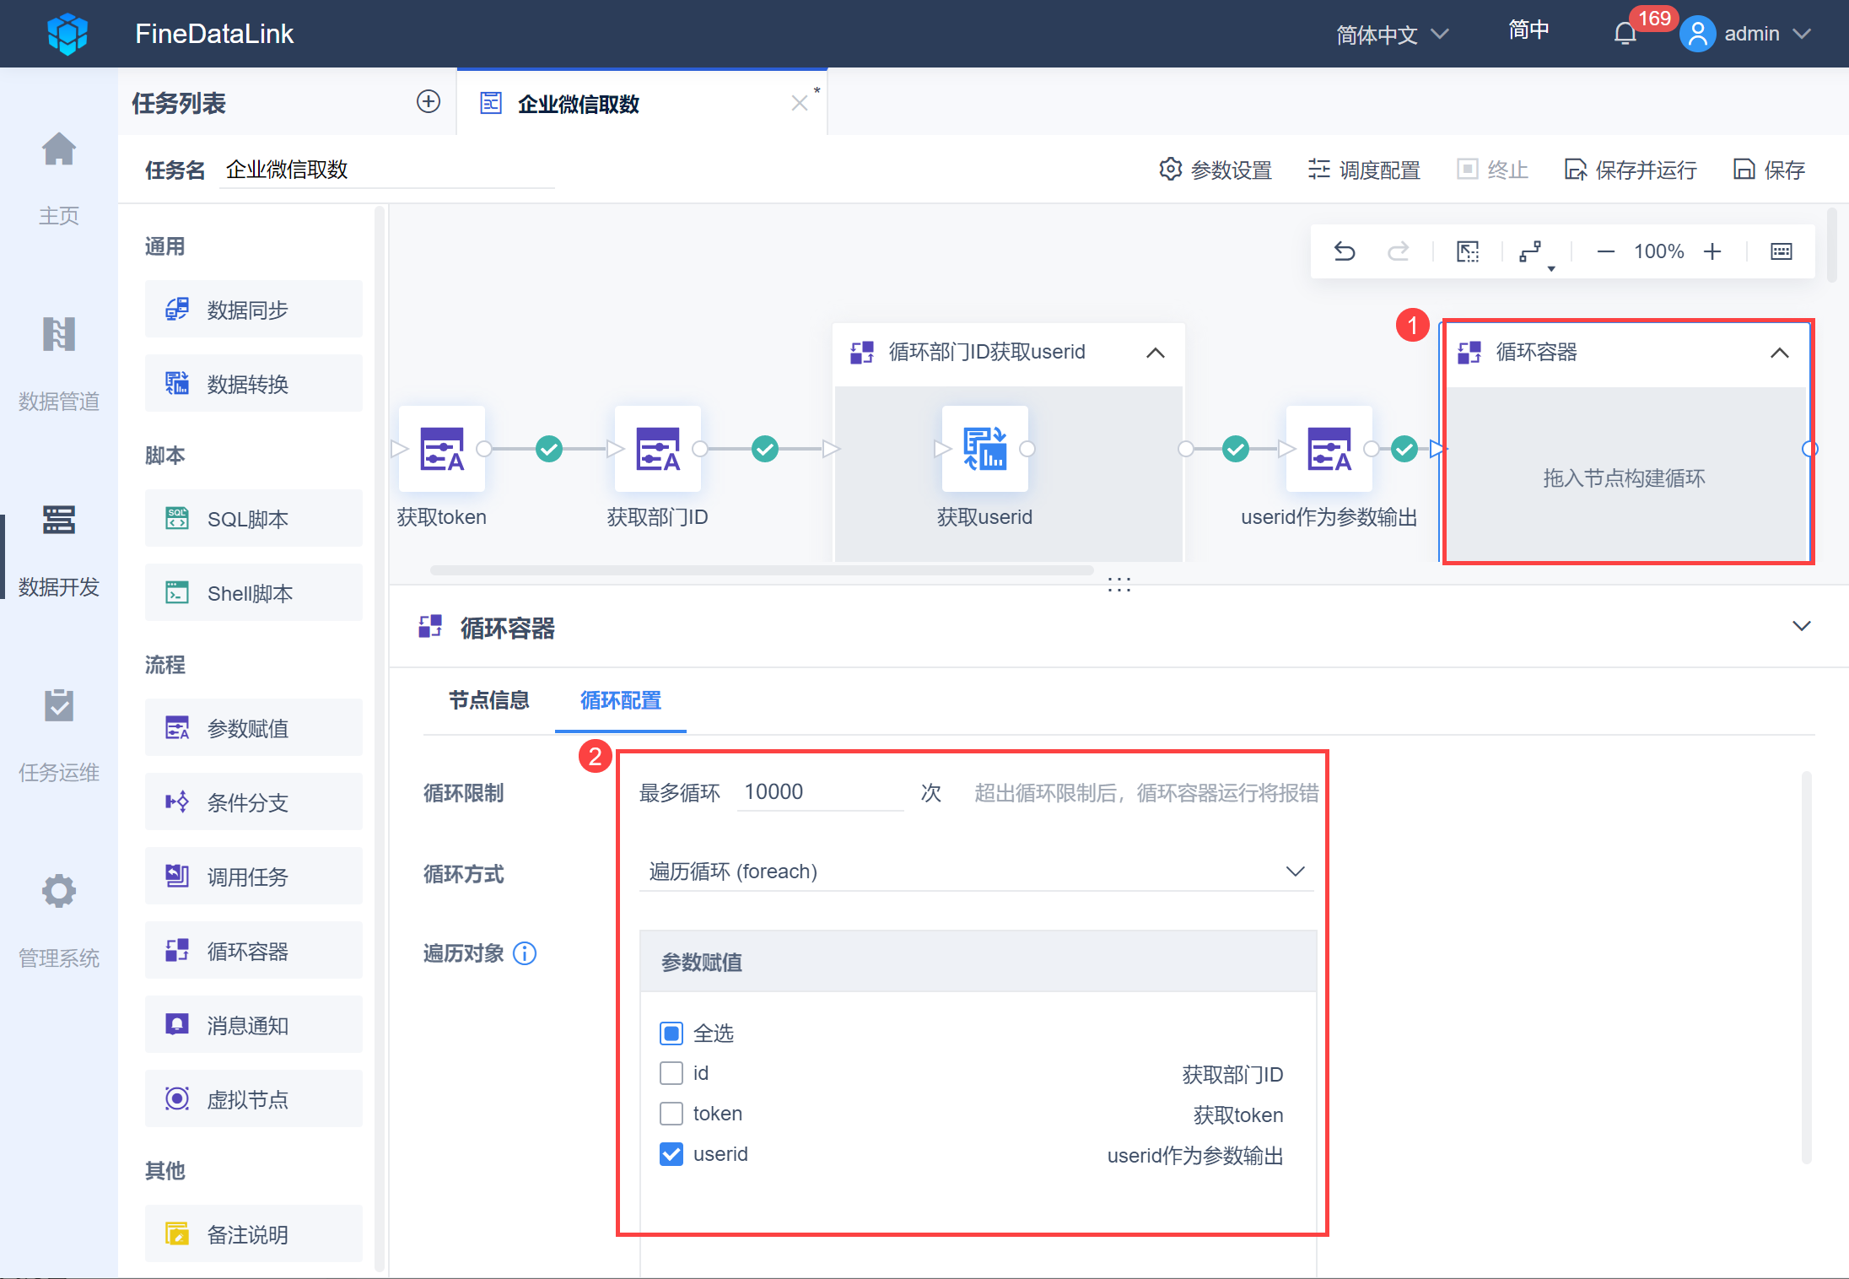Switch to the 节点信息 tab
Image resolution: width=1849 pixels, height=1279 pixels.
pos(488,700)
